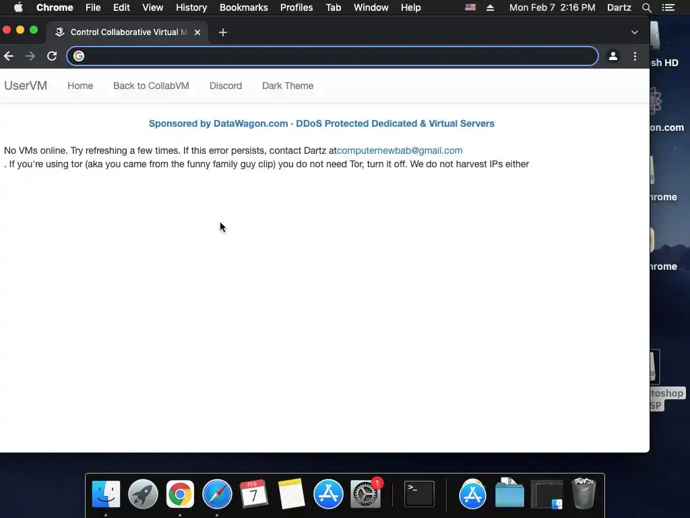
Task: Open the Tab menu
Action: (x=334, y=7)
